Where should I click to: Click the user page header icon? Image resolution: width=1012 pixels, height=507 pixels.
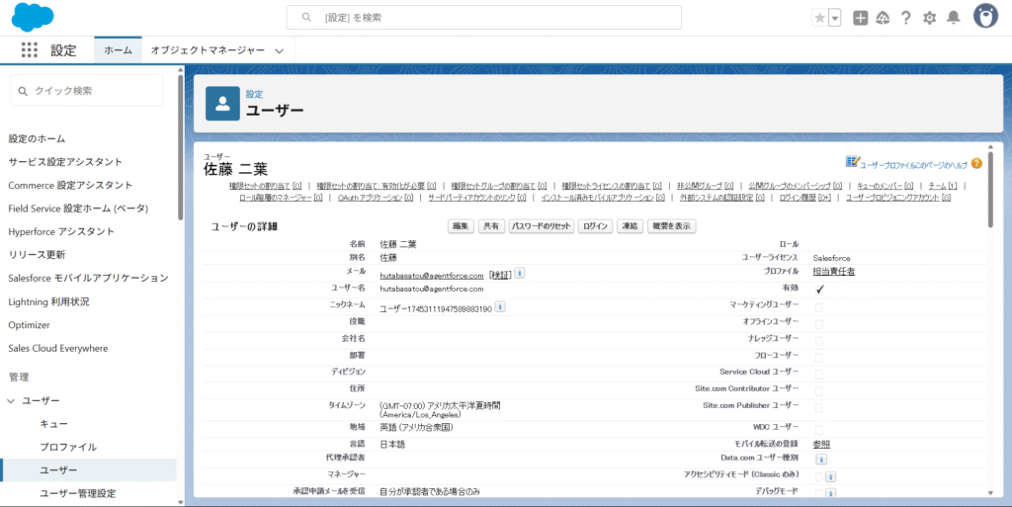point(222,104)
